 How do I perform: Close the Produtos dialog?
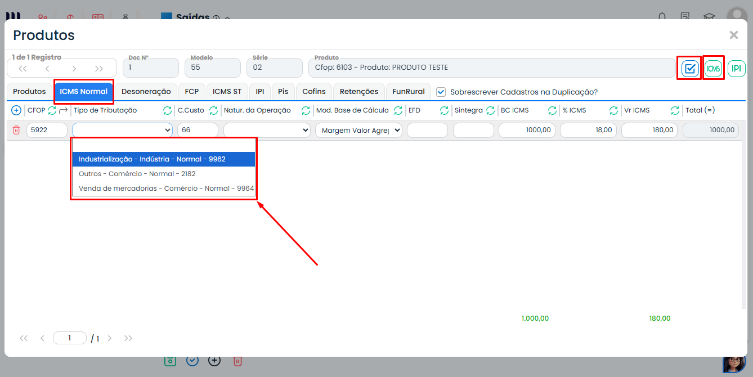tap(733, 35)
